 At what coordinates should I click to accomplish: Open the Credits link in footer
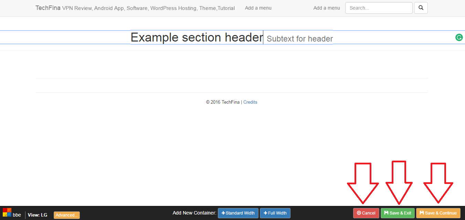point(250,102)
